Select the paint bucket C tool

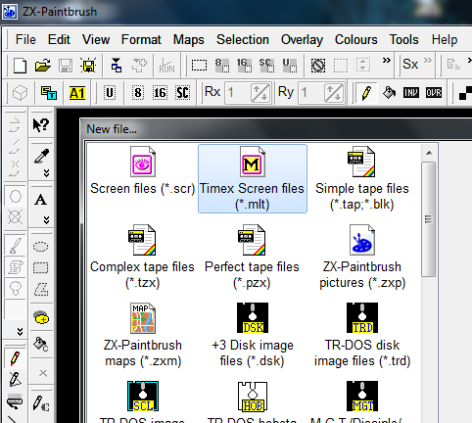coord(41,345)
